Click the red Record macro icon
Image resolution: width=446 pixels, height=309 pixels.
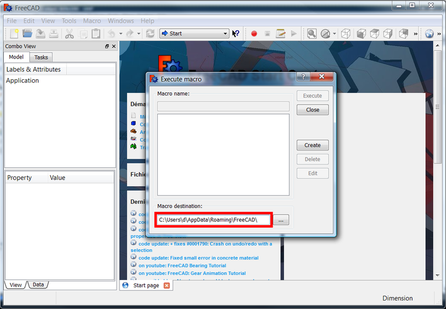[x=254, y=33]
